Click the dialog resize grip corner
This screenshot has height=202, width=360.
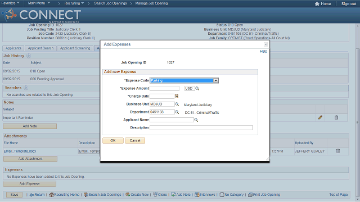[267, 159]
